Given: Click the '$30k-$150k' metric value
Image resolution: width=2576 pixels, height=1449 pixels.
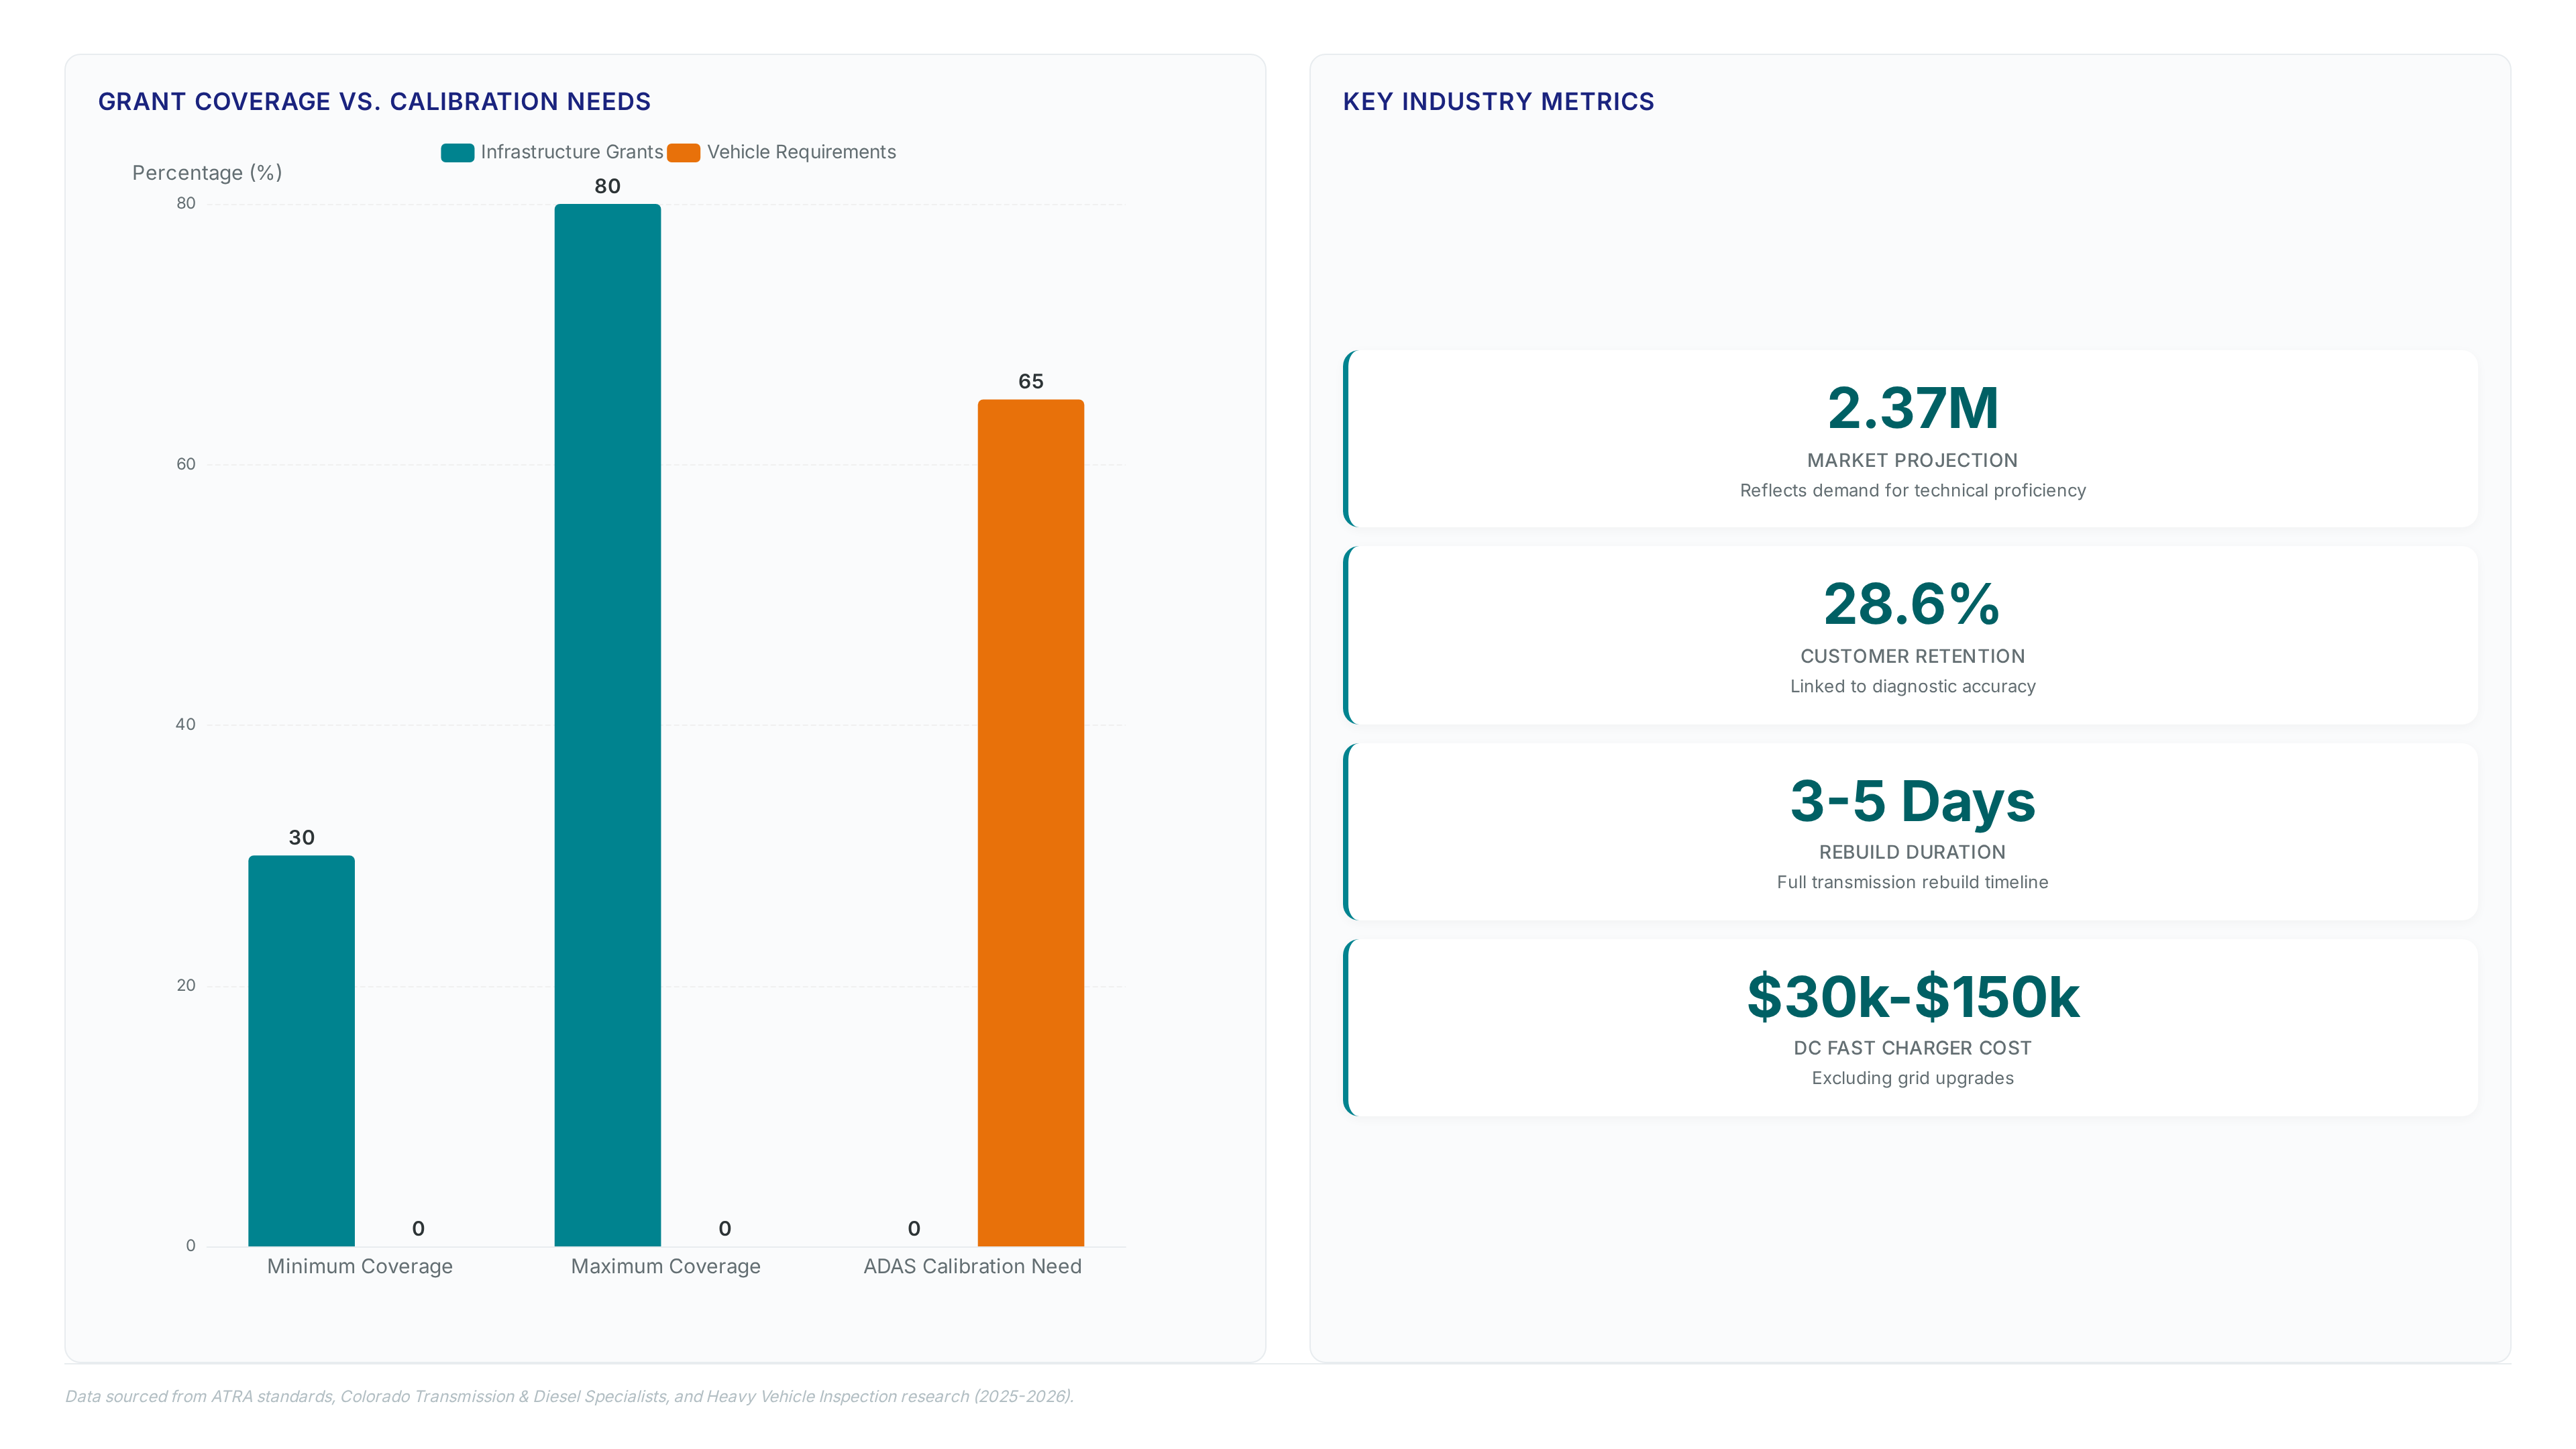Looking at the screenshot, I should (x=1912, y=997).
